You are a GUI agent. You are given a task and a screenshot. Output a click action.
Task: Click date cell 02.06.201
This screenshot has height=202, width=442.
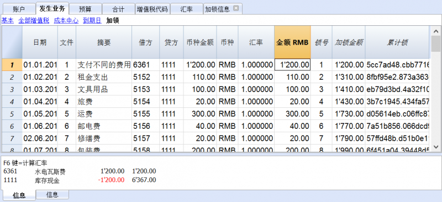point(40,139)
